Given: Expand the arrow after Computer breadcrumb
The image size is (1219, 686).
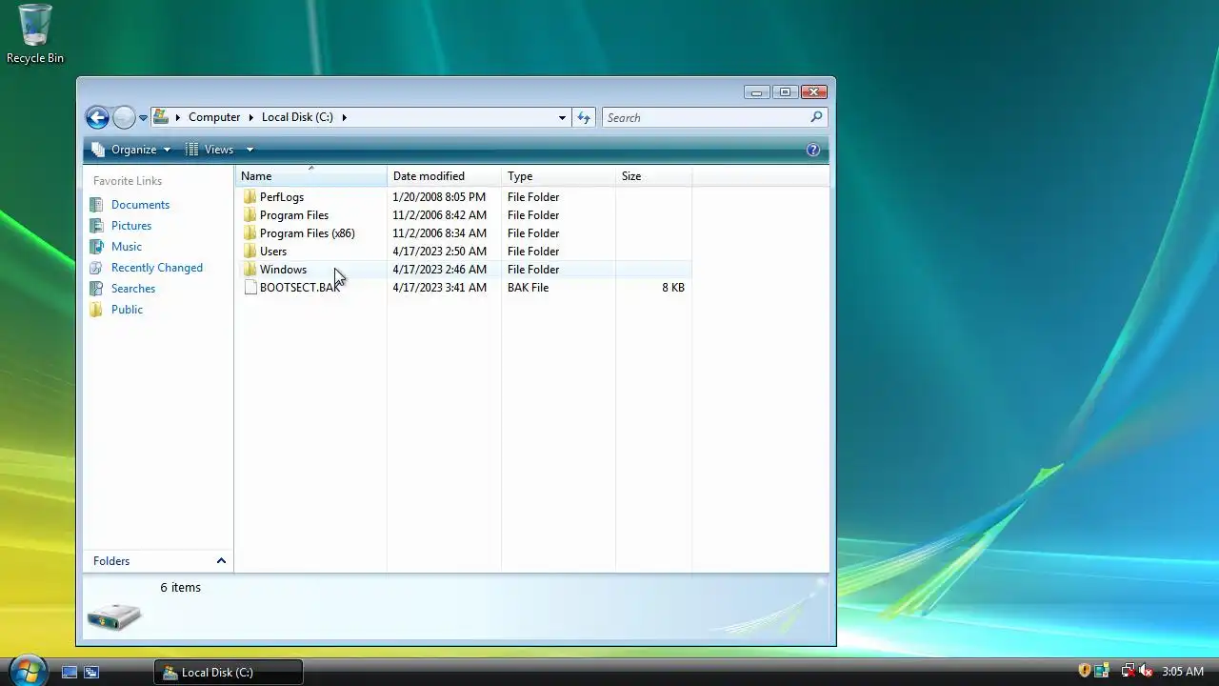Looking at the screenshot, I should (x=251, y=117).
